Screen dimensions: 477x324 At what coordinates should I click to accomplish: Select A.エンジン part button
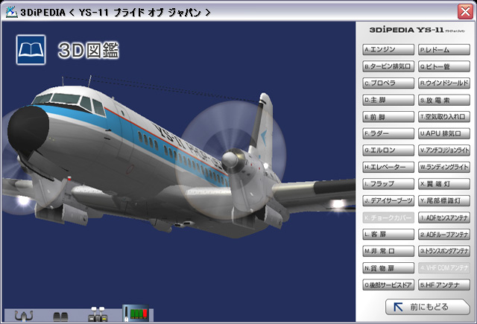(x=388, y=50)
